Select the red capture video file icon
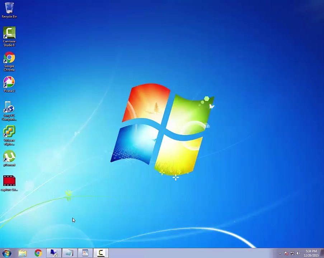 click(9, 183)
